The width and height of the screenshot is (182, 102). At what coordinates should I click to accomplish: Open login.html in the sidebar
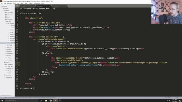click(12, 39)
